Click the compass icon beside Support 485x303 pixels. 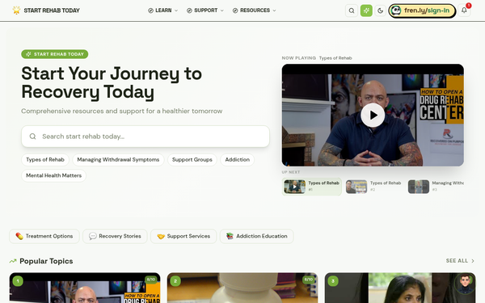click(x=189, y=11)
